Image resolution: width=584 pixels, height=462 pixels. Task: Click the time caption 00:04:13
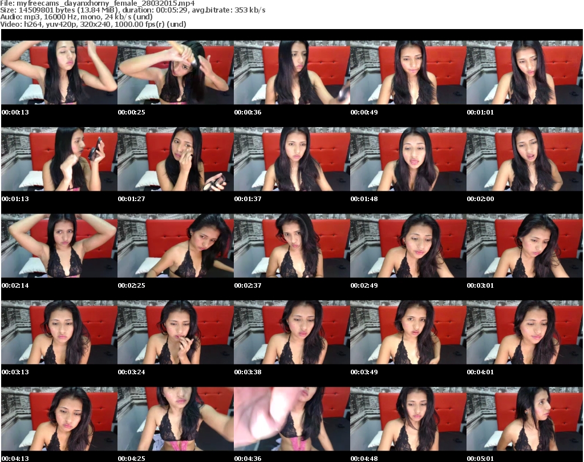click(15, 459)
